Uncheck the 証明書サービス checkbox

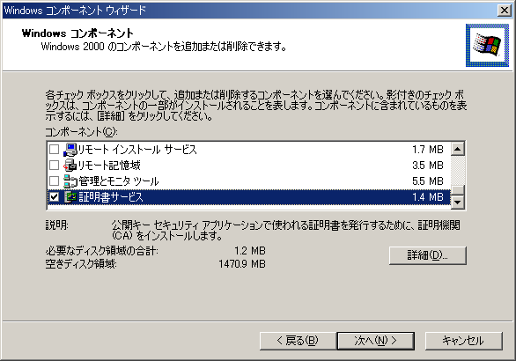coord(54,197)
